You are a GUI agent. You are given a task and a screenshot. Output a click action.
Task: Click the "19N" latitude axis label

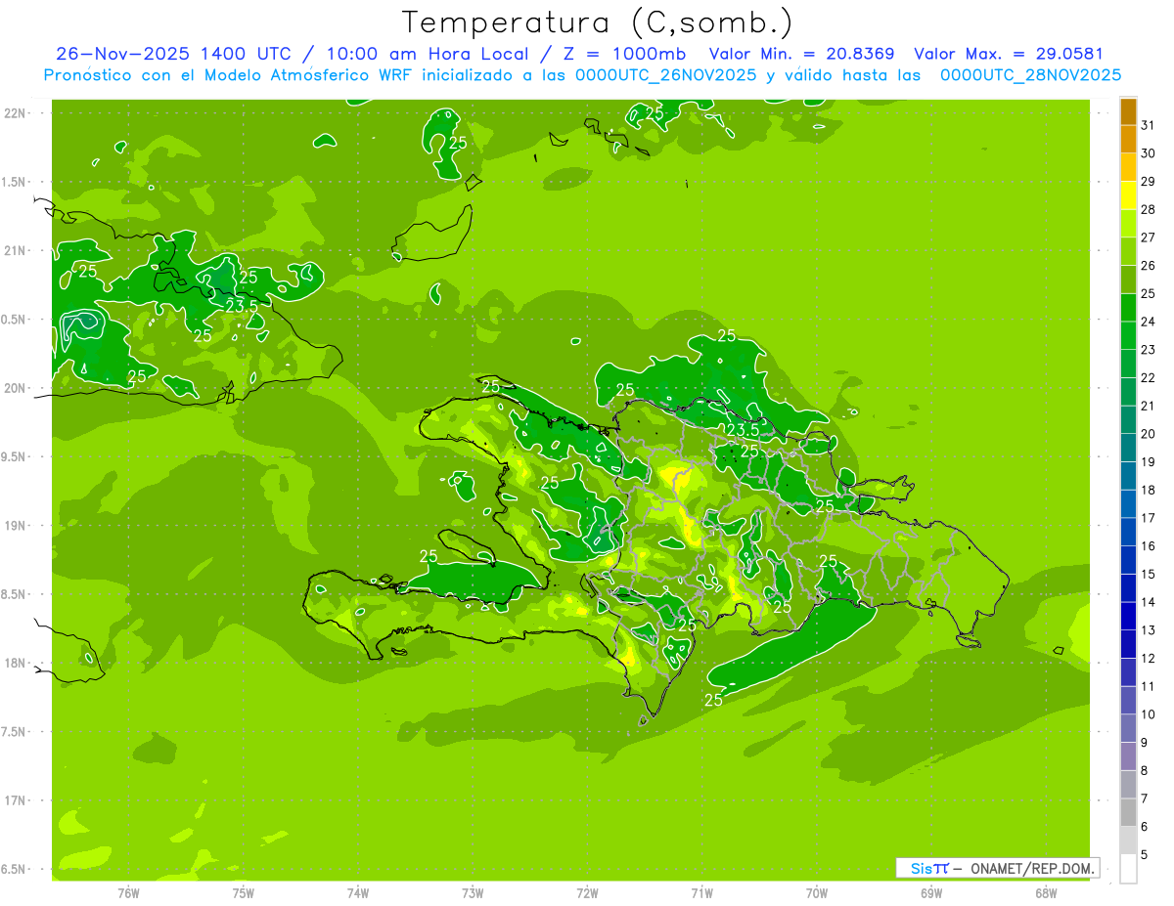tap(14, 526)
